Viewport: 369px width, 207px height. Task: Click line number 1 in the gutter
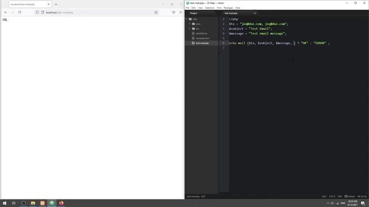(223, 19)
